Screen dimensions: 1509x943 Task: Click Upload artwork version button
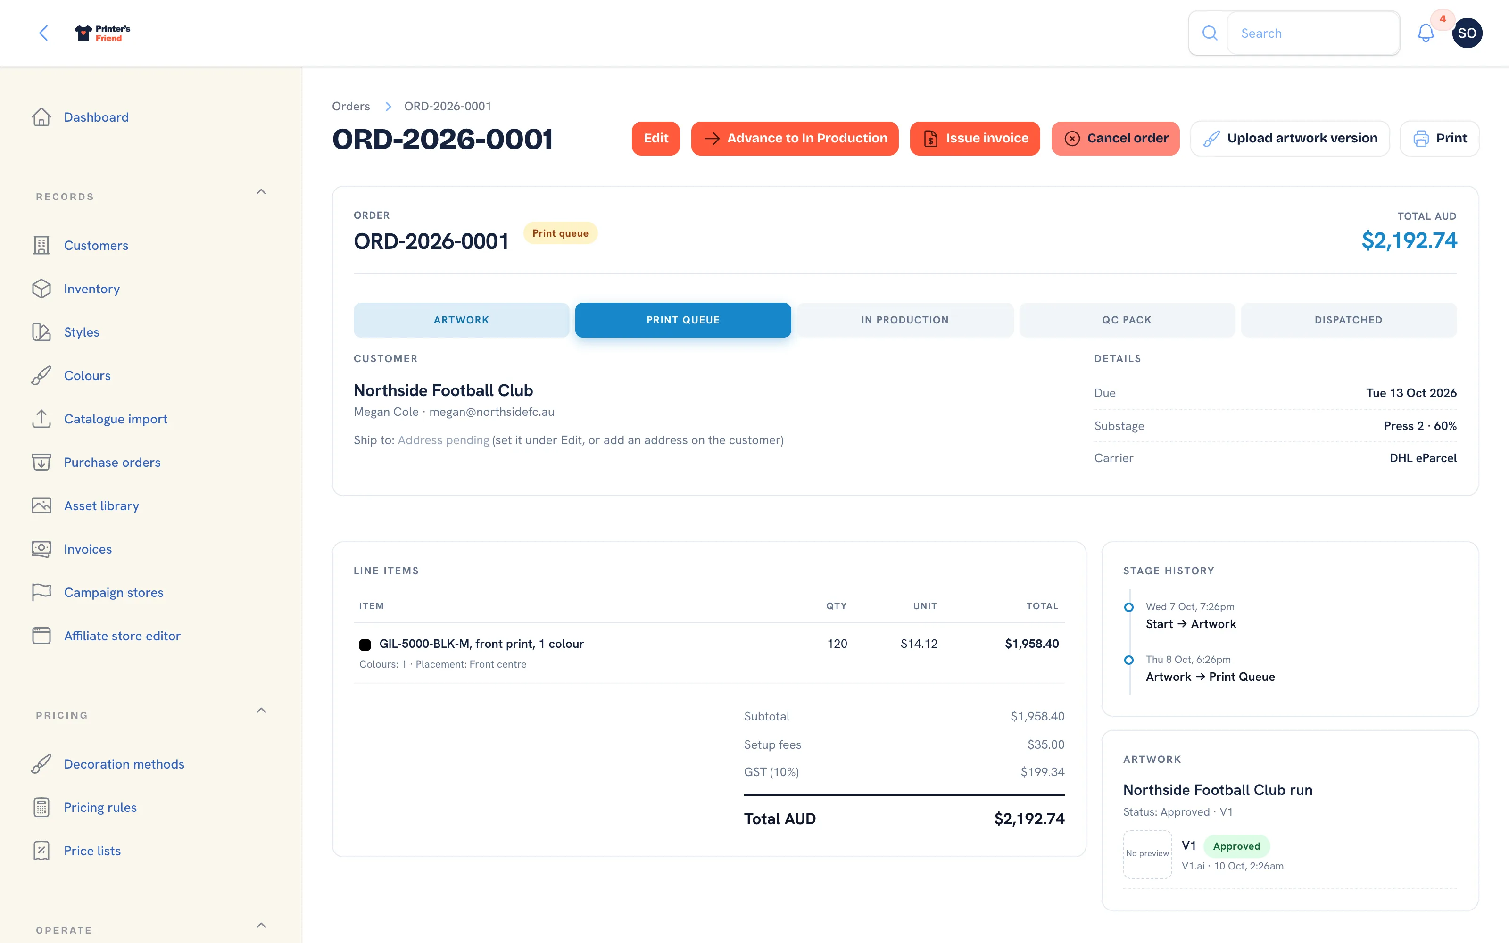click(1290, 139)
